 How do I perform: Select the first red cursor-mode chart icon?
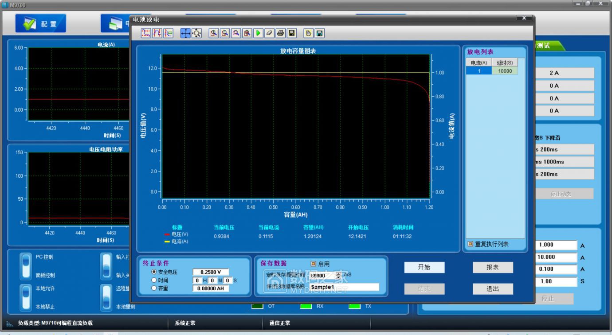146,33
